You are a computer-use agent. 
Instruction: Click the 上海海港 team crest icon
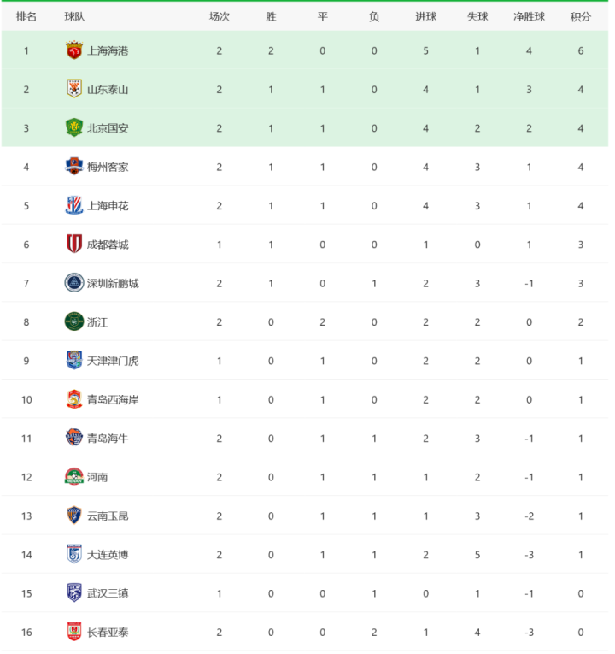[74, 50]
